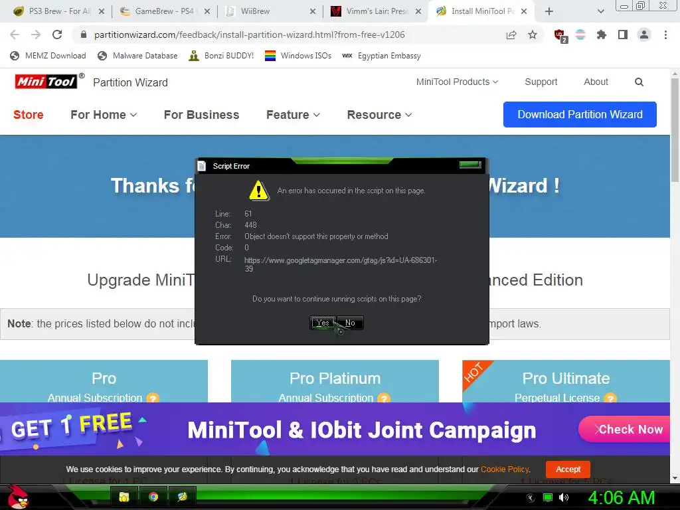Viewport: 680px width, 510px height.
Task: Click No in the Script Error dialog
Action: tap(350, 323)
